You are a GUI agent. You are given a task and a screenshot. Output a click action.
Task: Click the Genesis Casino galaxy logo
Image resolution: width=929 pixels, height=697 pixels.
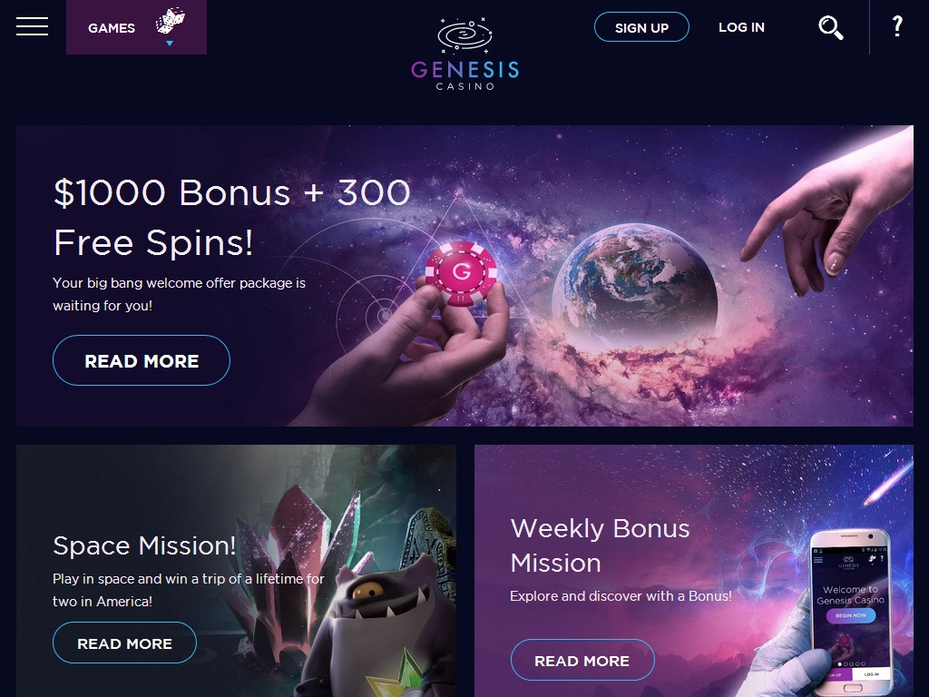pos(465,35)
